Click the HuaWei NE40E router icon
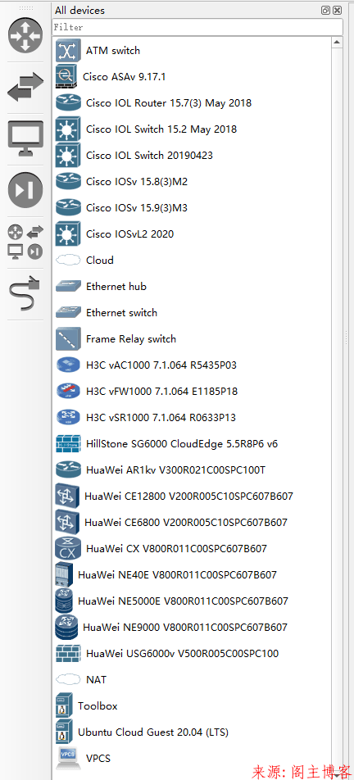Screen dimensions: 354x780 [64, 575]
